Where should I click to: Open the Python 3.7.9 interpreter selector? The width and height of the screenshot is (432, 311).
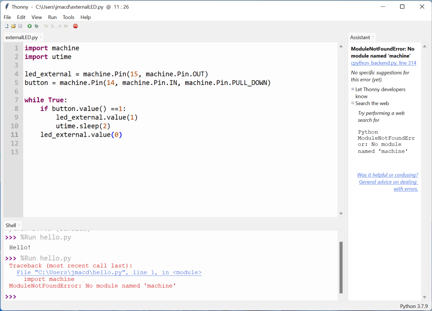(413, 306)
